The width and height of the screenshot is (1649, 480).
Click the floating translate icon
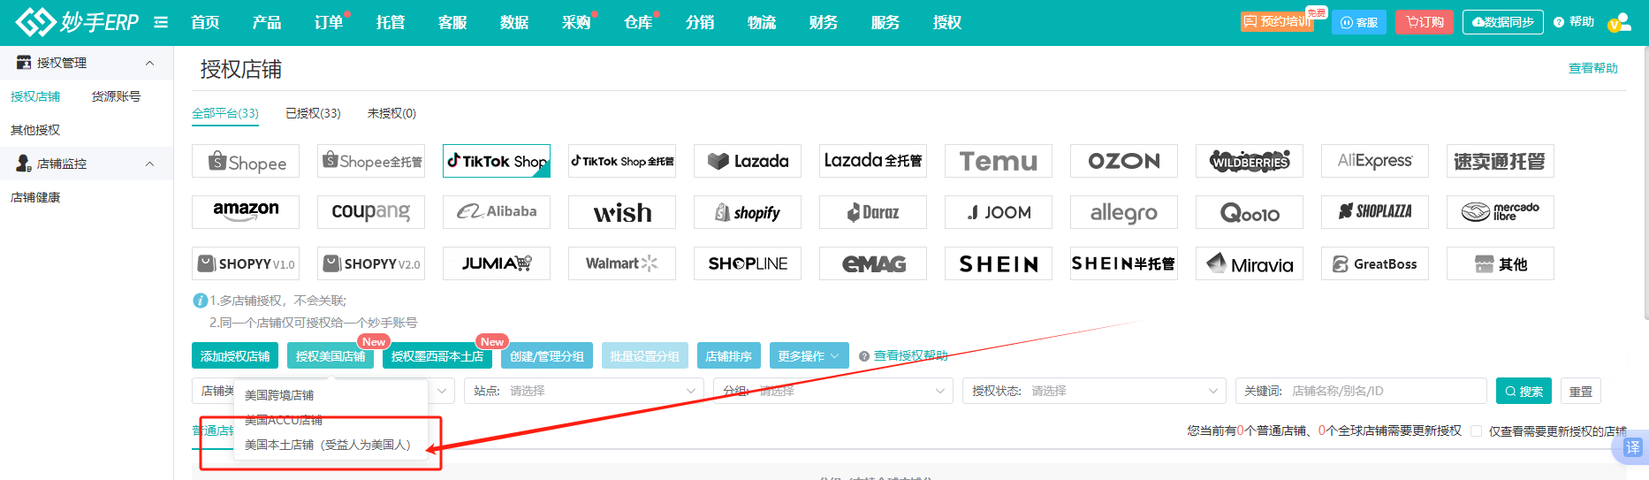coord(1631,448)
